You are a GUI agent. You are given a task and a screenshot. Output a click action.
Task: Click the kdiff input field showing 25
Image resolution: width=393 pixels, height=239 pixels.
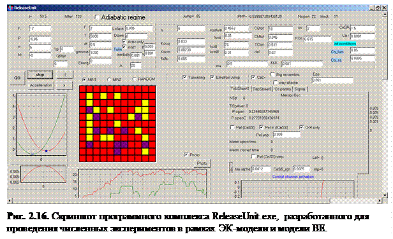[237, 44]
